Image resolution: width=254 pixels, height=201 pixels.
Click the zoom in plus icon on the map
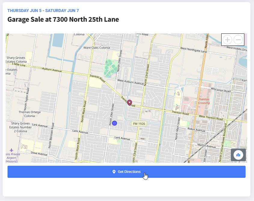227,39
